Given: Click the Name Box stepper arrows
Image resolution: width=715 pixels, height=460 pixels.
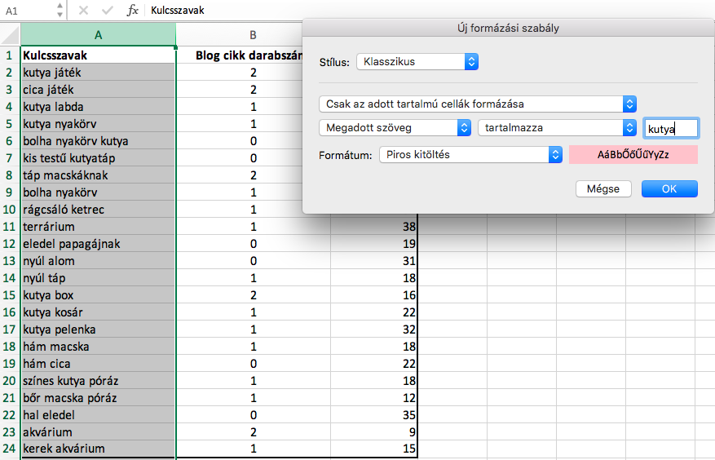Looking at the screenshot, I should [60, 10].
